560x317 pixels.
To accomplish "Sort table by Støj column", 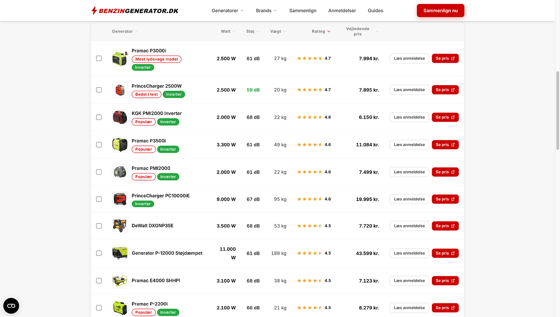I will point(253,32).
